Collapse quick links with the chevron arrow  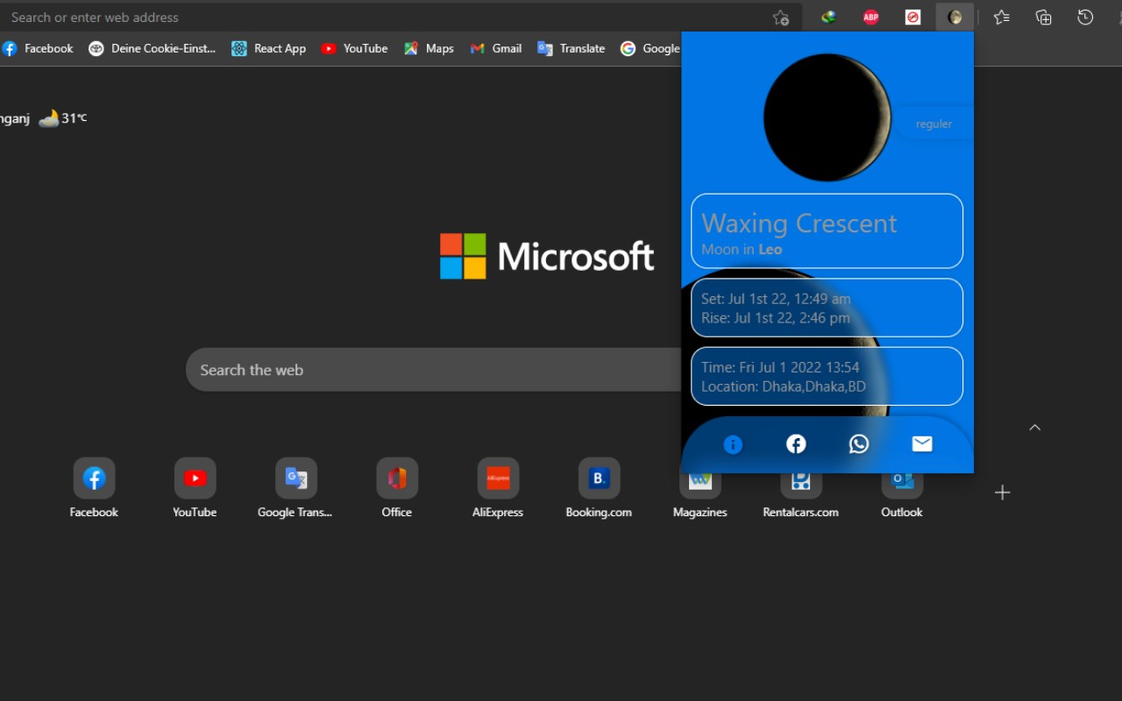point(1034,428)
